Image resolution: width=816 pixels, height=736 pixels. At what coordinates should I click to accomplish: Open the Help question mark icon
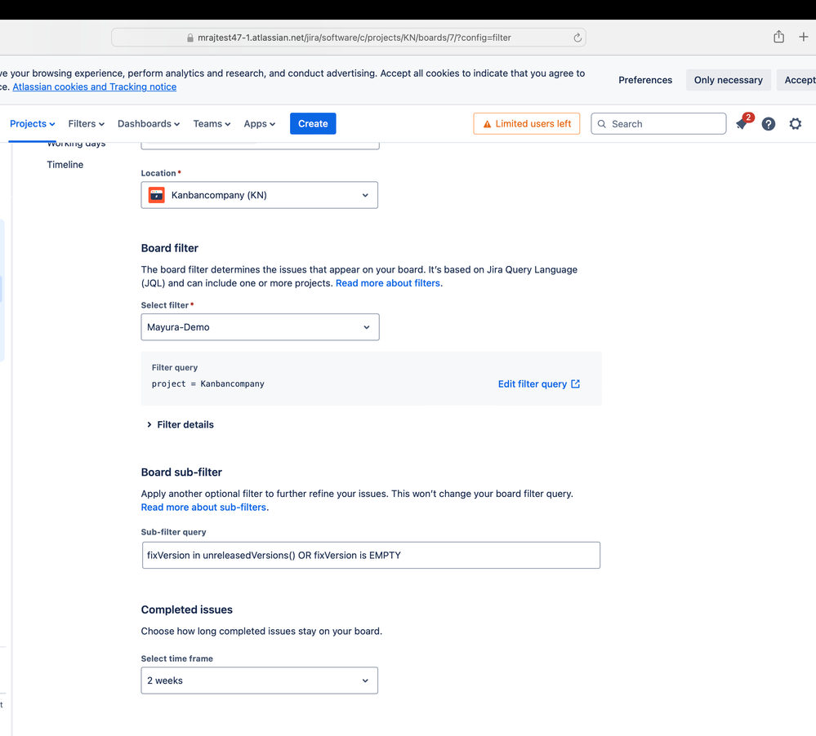[x=768, y=124]
